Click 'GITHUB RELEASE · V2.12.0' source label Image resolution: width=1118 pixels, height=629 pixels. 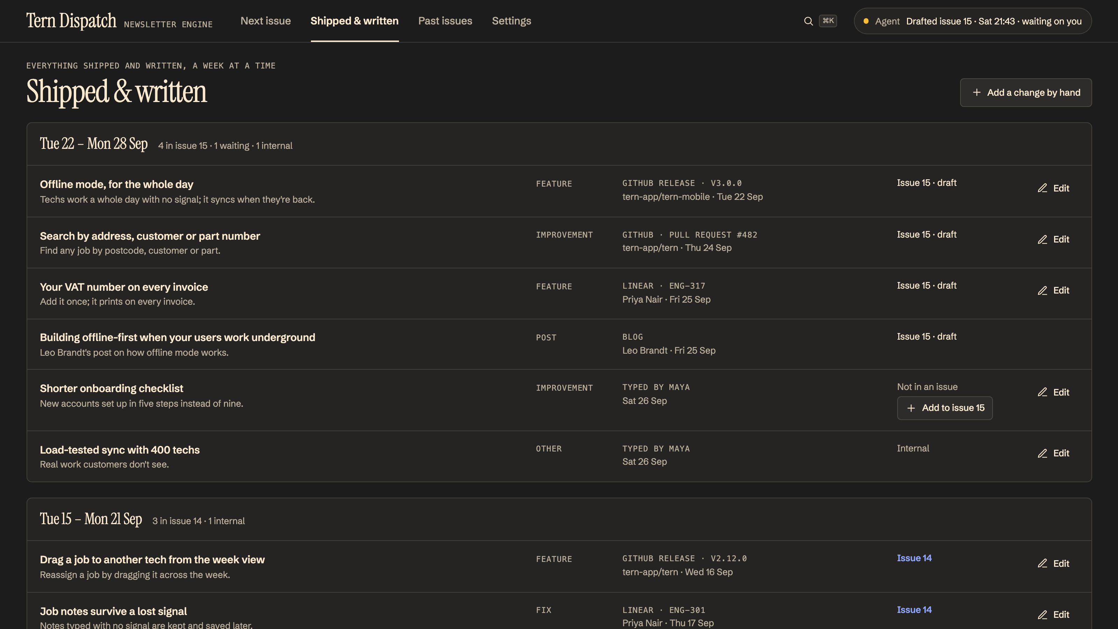click(684, 559)
